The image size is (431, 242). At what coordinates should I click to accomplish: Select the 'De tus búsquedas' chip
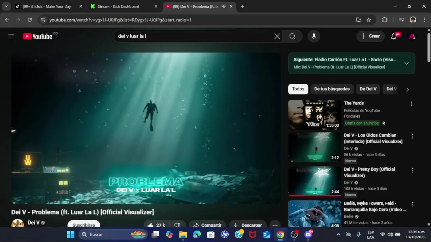click(332, 89)
